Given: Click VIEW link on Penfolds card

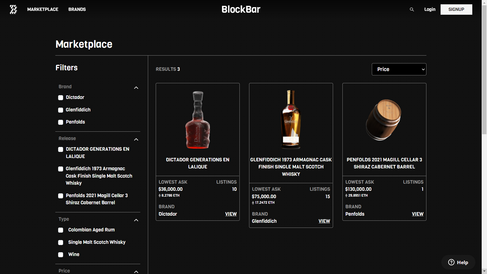Looking at the screenshot, I should click(x=418, y=214).
